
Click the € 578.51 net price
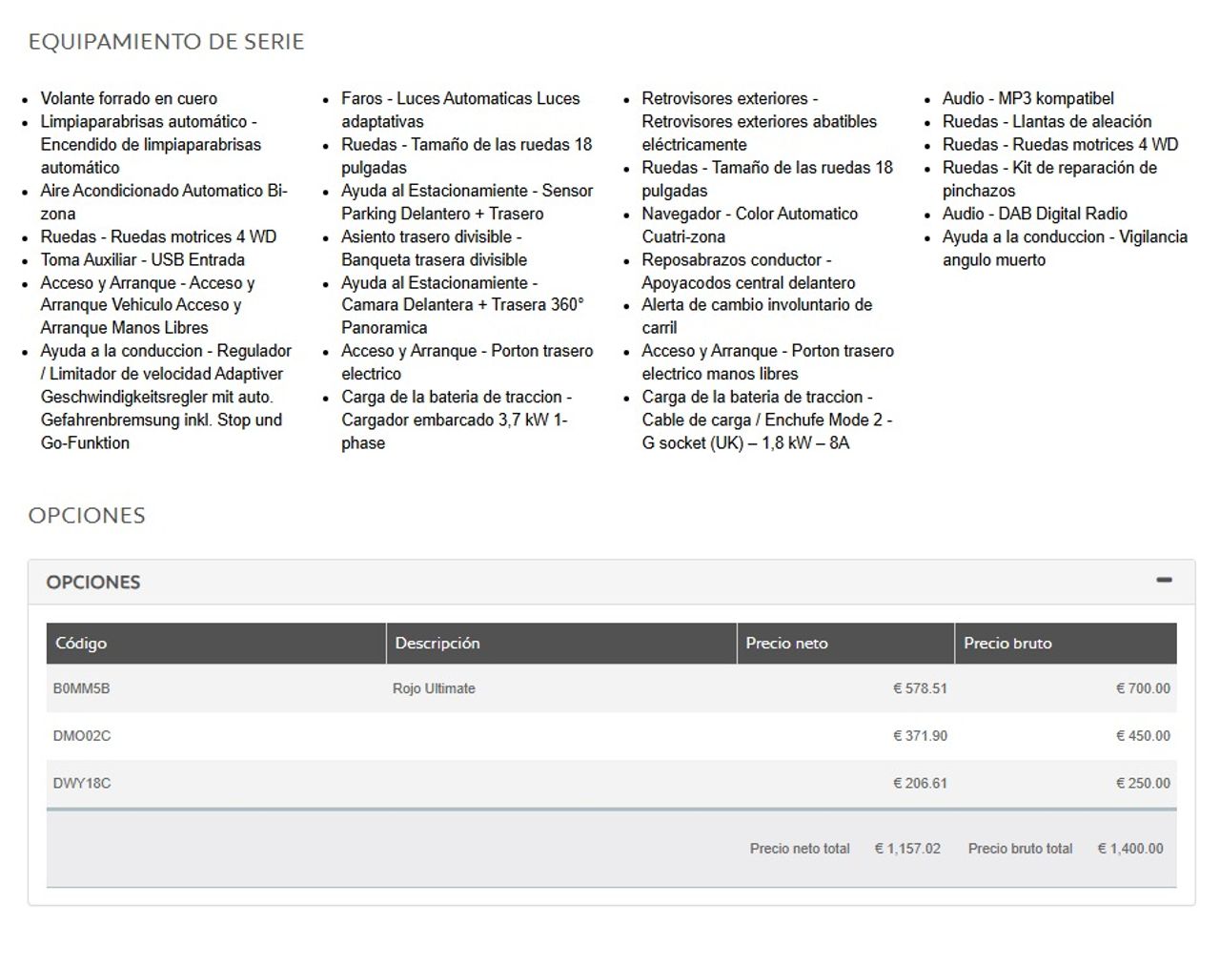point(920,688)
